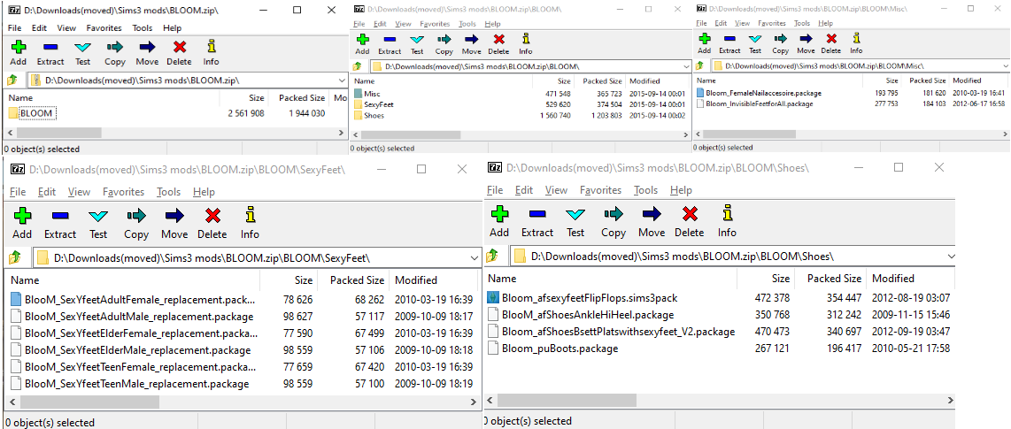Click Test icon in BLOOM.zip root window
The height and width of the screenshot is (429, 1011).
click(83, 47)
